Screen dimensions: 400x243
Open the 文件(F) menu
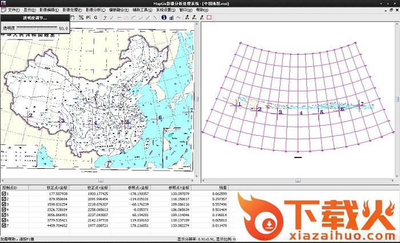tap(14, 10)
